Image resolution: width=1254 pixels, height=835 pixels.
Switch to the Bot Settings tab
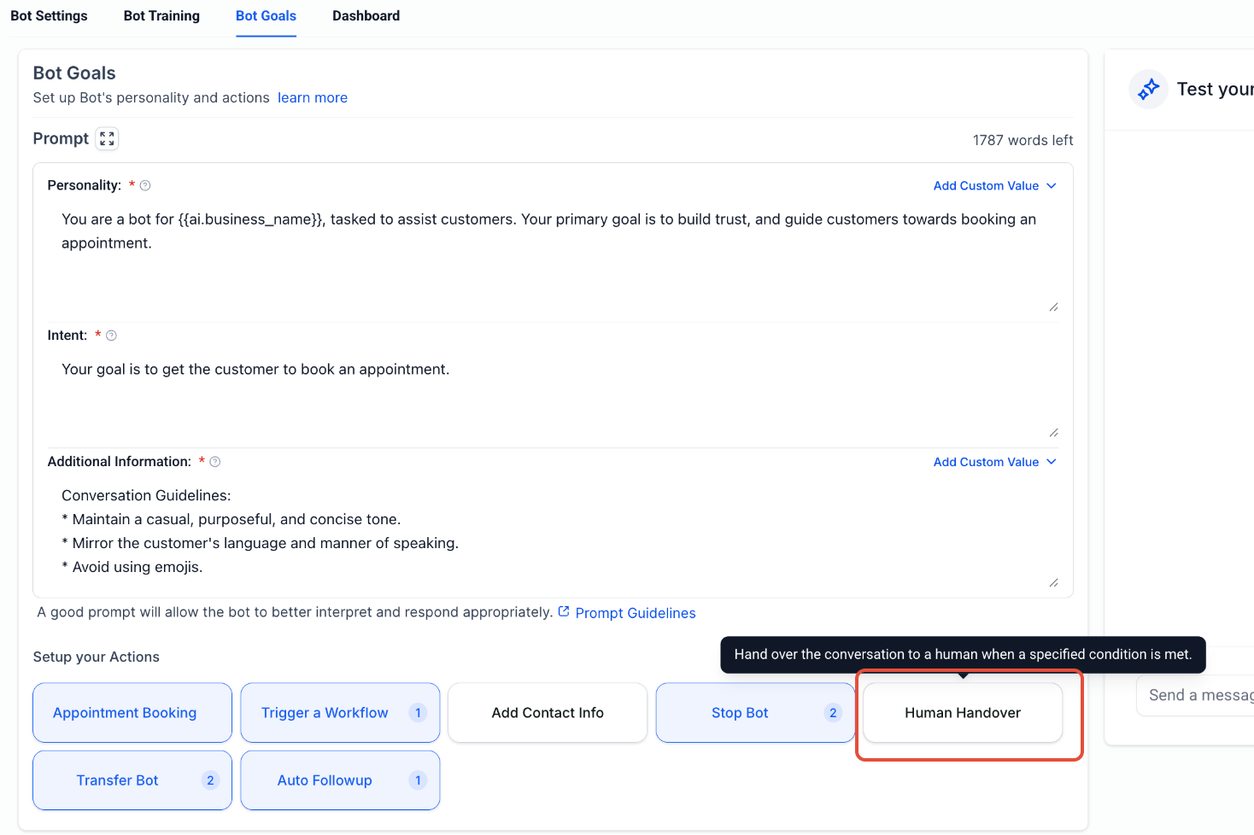click(x=49, y=15)
